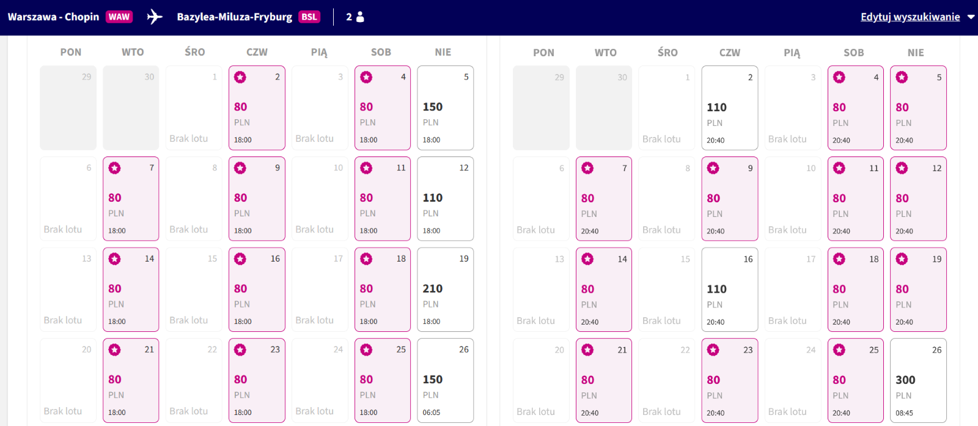Click the star icon on return day 5

point(902,78)
